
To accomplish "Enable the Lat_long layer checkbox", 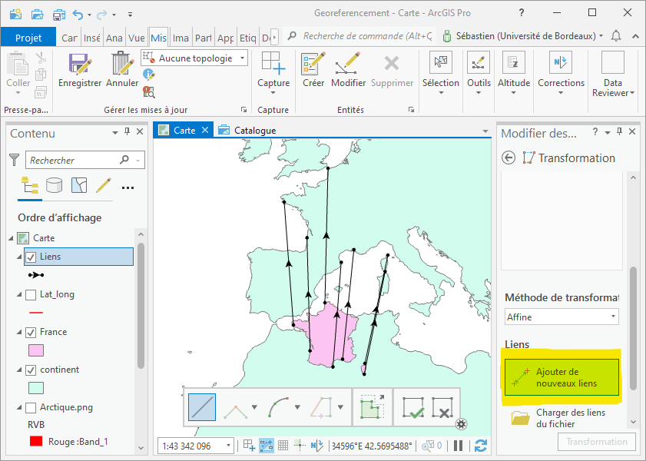I will coord(31,294).
